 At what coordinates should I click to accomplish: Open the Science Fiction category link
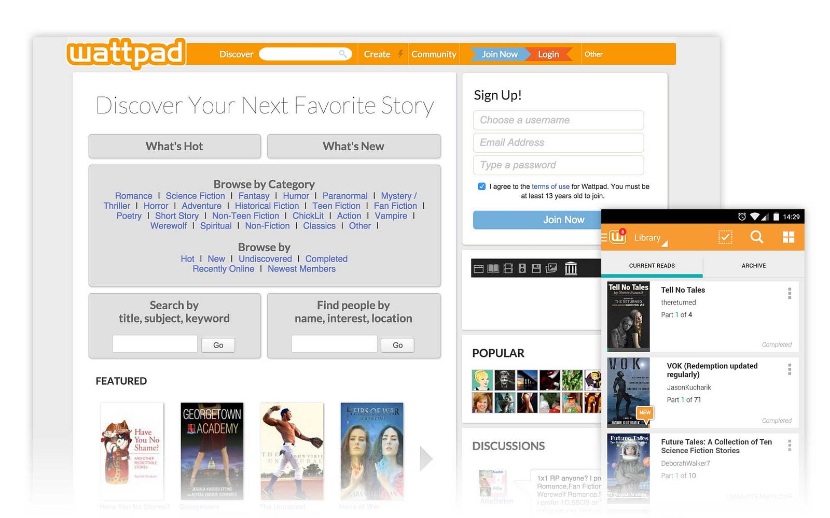[x=196, y=196]
